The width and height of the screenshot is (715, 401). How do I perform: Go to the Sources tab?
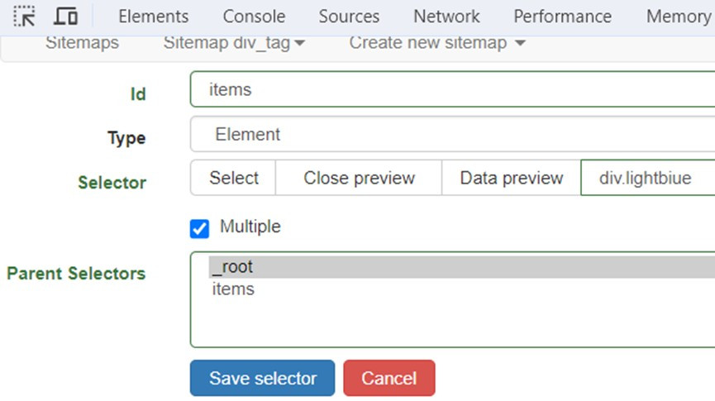pyautogui.click(x=349, y=17)
